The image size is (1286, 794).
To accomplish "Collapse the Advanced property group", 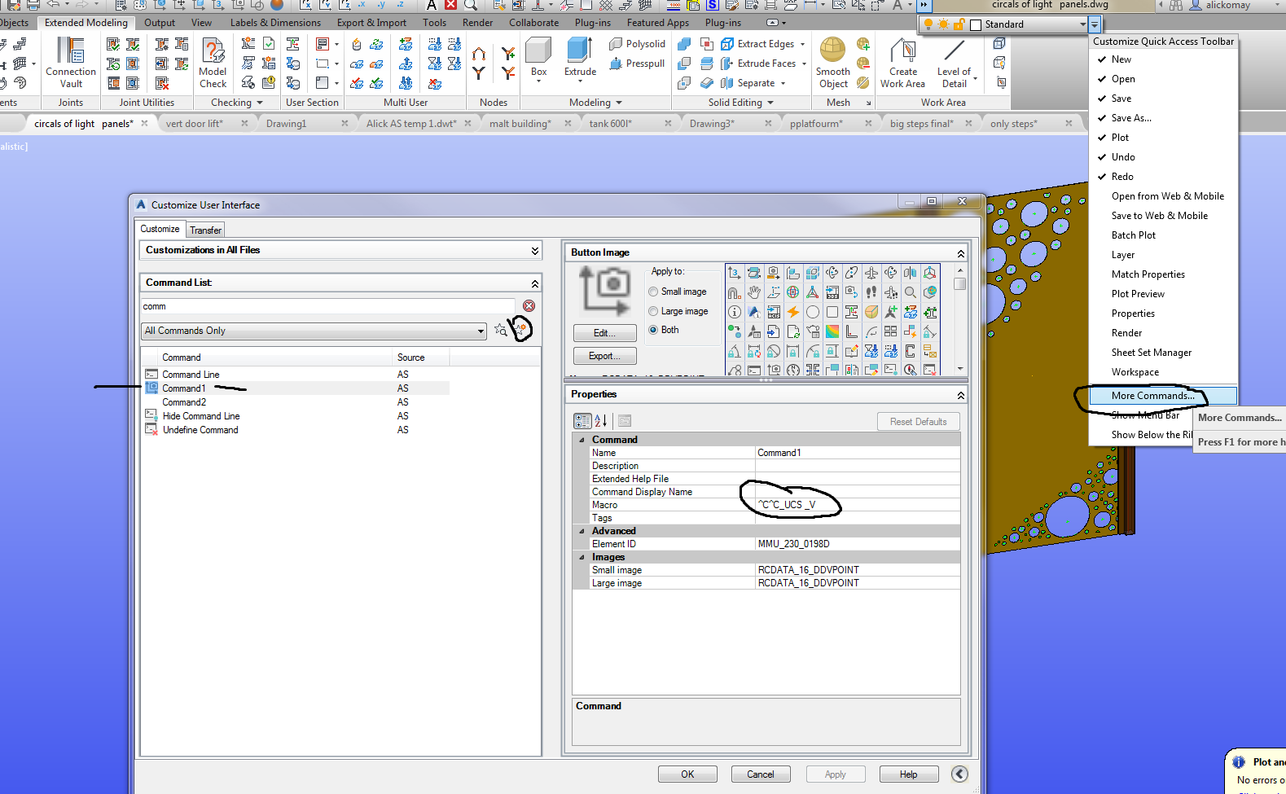I will 582,531.
